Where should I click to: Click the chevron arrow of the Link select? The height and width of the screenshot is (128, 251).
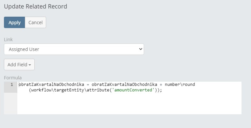(141, 49)
